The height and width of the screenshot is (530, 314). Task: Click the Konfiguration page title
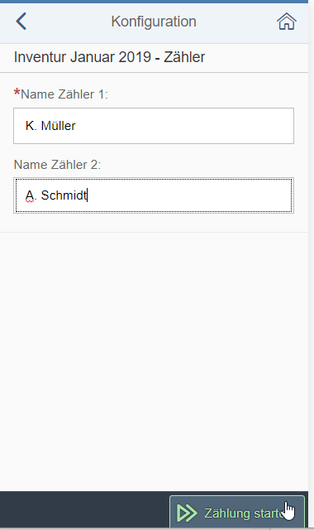click(154, 22)
